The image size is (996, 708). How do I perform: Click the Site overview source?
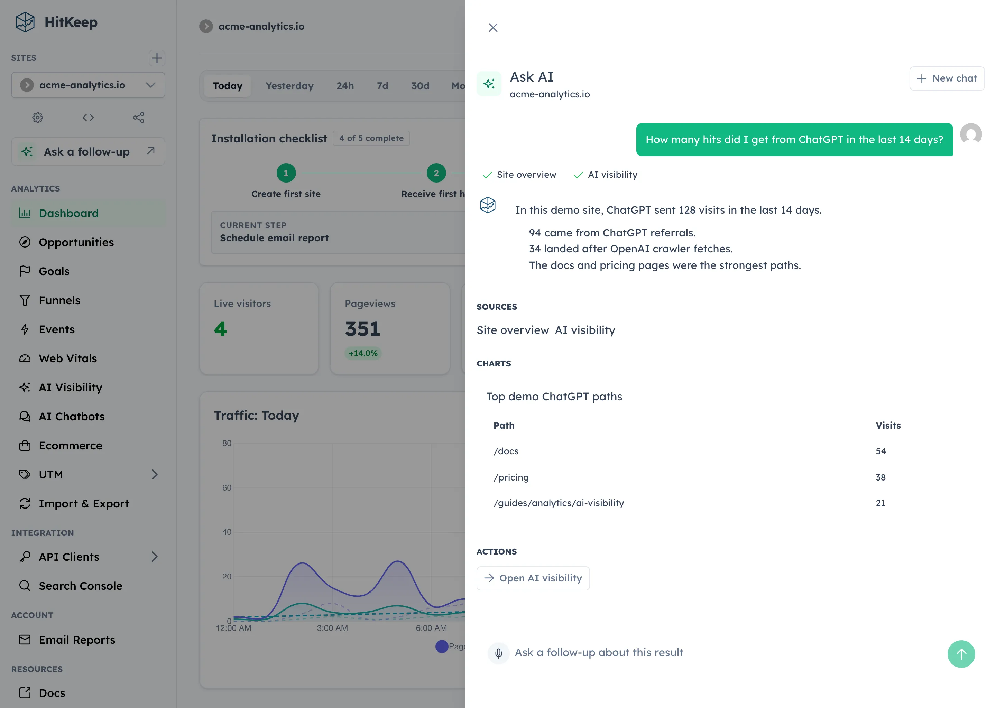[x=513, y=330]
